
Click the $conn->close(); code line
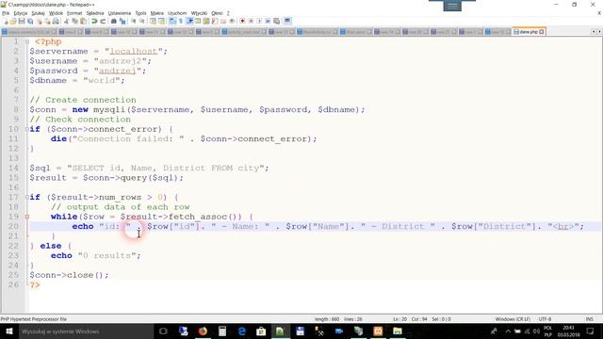click(69, 275)
